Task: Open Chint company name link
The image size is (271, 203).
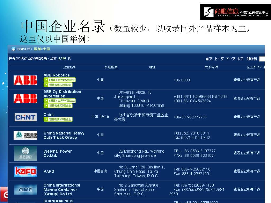Action: (49, 115)
